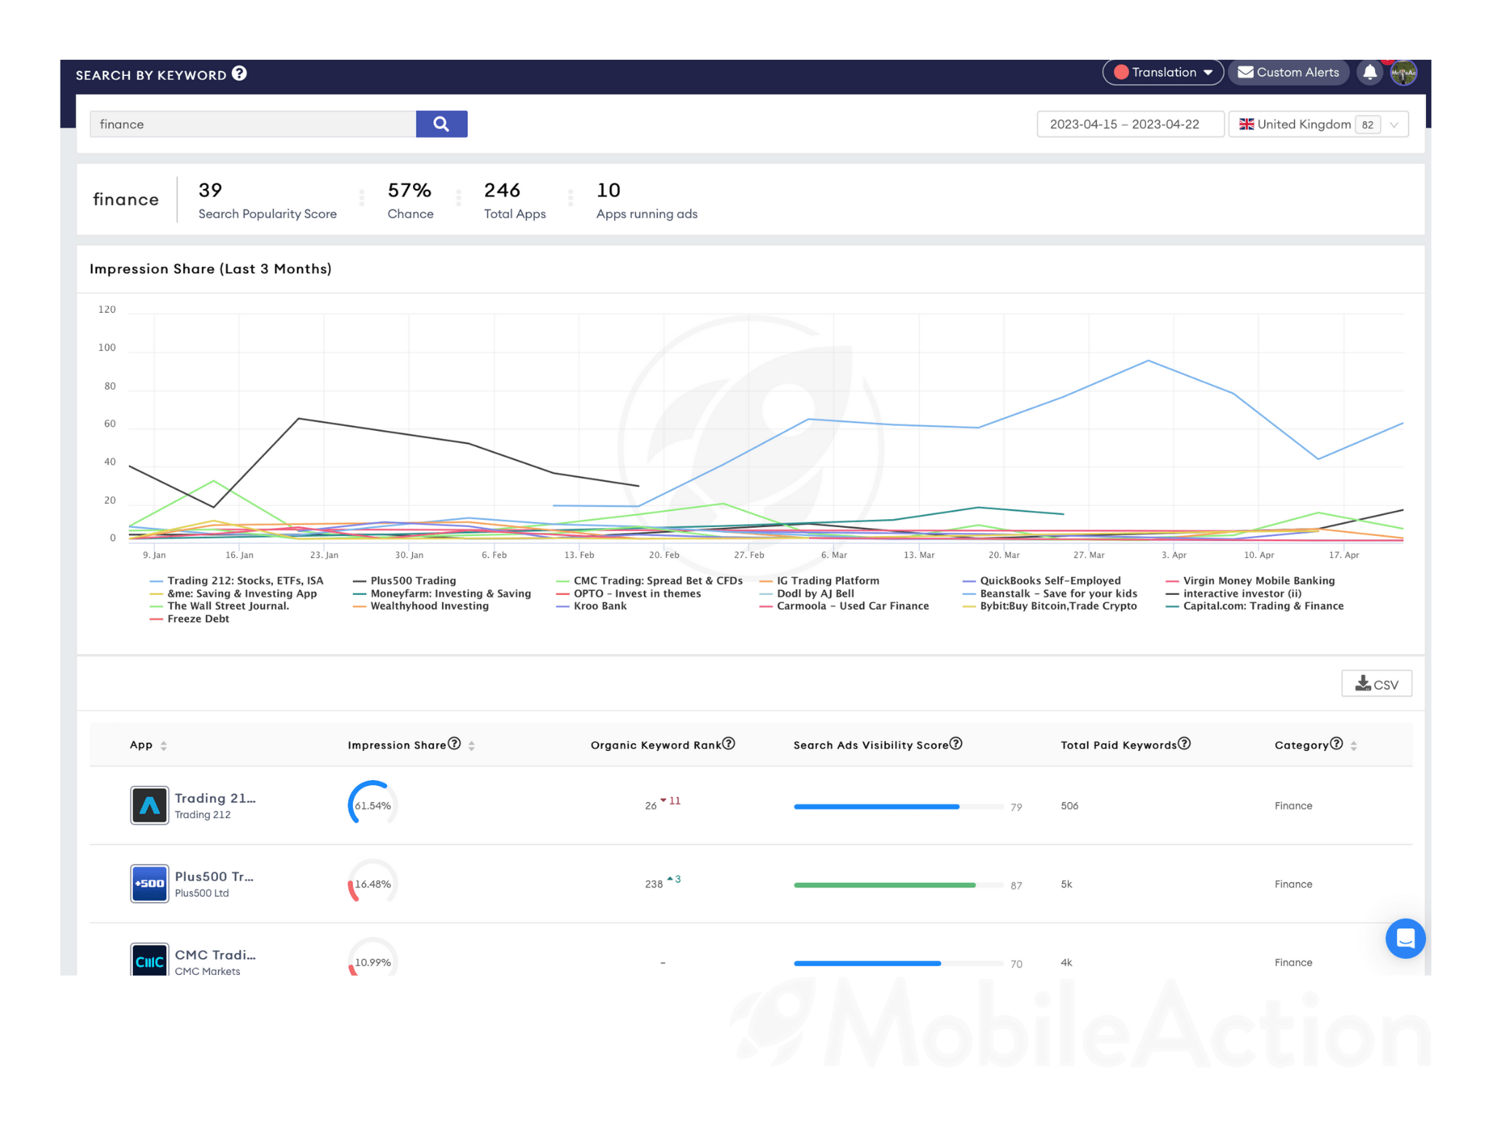Toggle Carmoola - Used Car Finance legend
Screen dimensions: 1491x1128
[x=844, y=606]
